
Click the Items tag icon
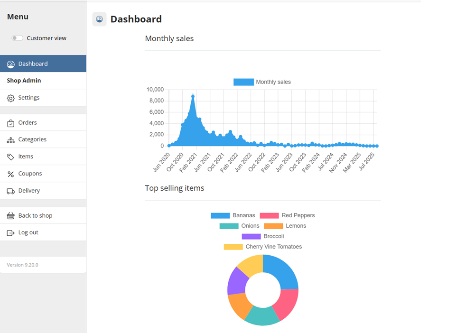point(10,157)
